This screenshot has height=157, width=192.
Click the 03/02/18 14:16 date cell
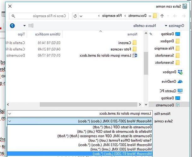coord(49,43)
